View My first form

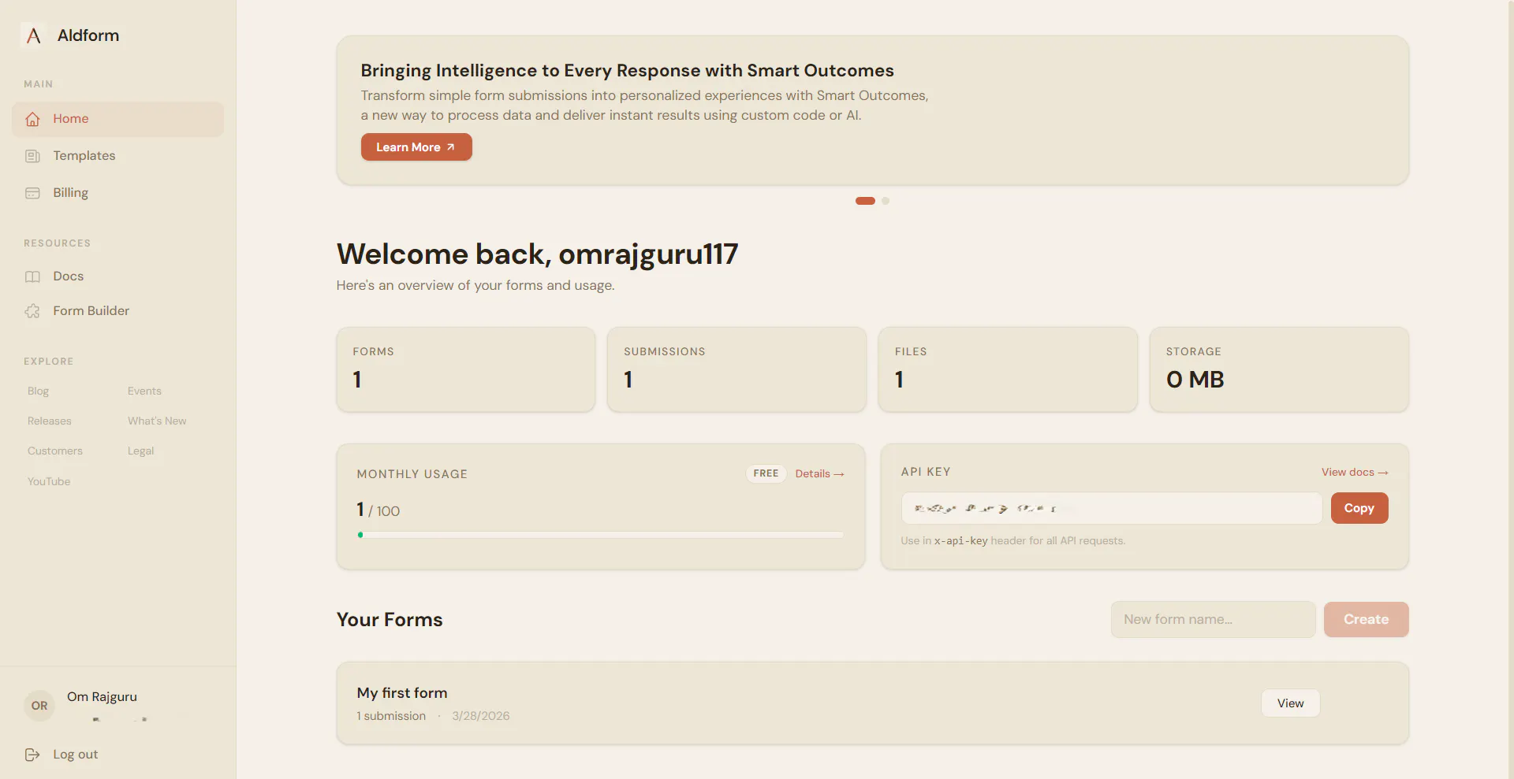pyautogui.click(x=1290, y=703)
